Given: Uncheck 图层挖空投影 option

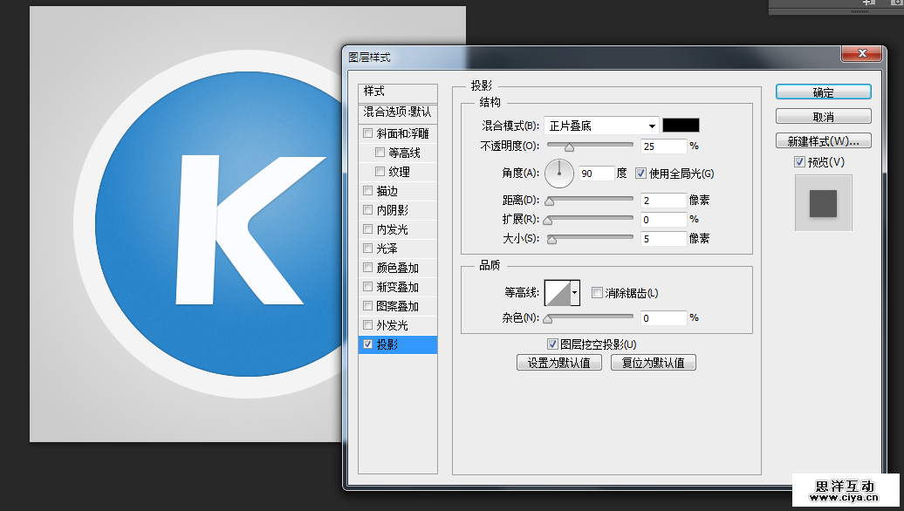Looking at the screenshot, I should pos(552,344).
